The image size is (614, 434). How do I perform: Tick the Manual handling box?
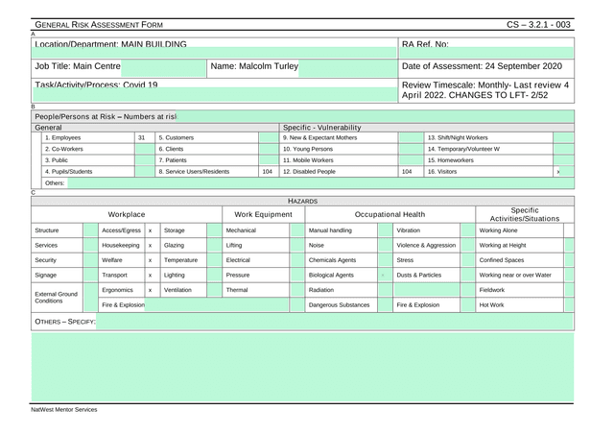point(386,230)
